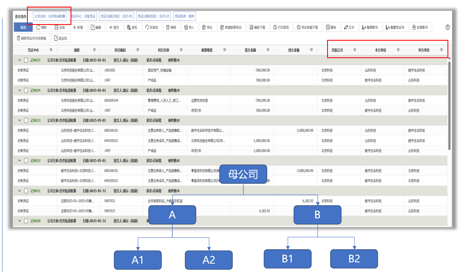Collapse the 记0022 voucher group

click(20, 161)
